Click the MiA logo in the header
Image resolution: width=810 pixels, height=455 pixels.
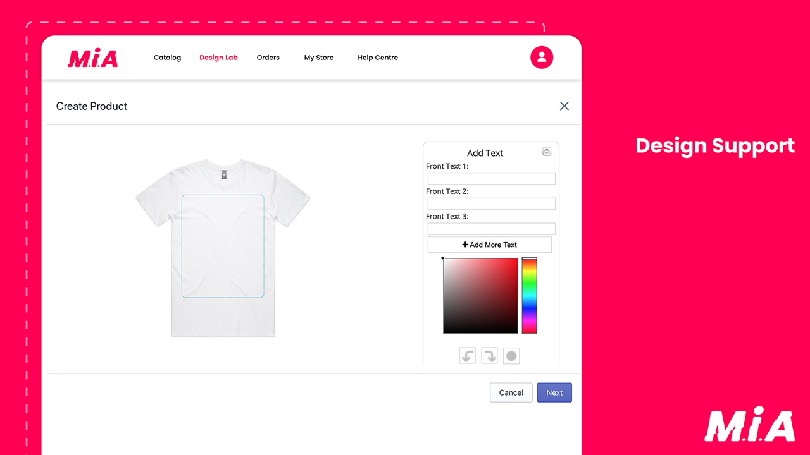92,58
